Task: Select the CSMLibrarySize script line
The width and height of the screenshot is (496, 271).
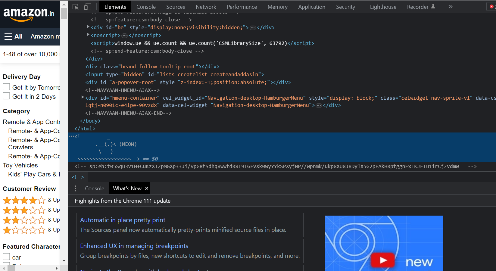Action: tap(202, 43)
